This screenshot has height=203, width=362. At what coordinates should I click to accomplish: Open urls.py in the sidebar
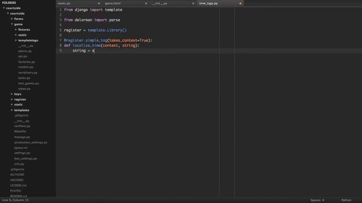pyautogui.click(x=19, y=164)
